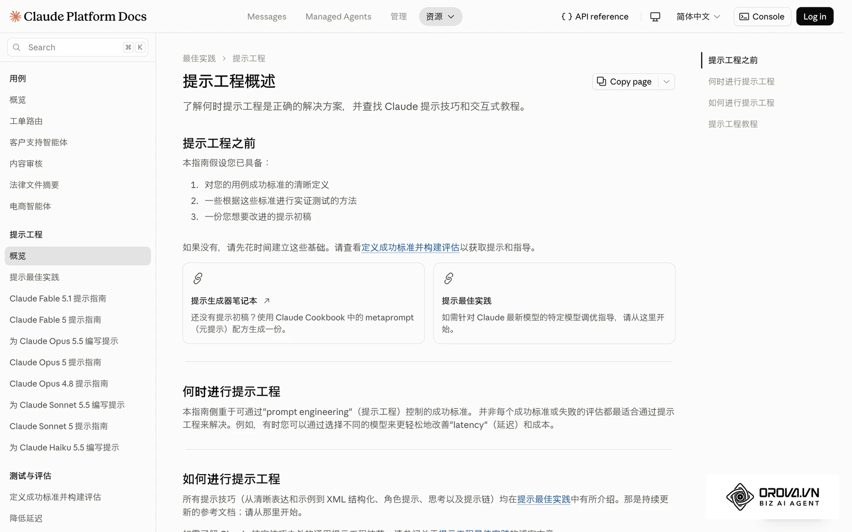Open 电商智能体 in the sidebar
Image resolution: width=852 pixels, height=532 pixels.
click(x=78, y=206)
